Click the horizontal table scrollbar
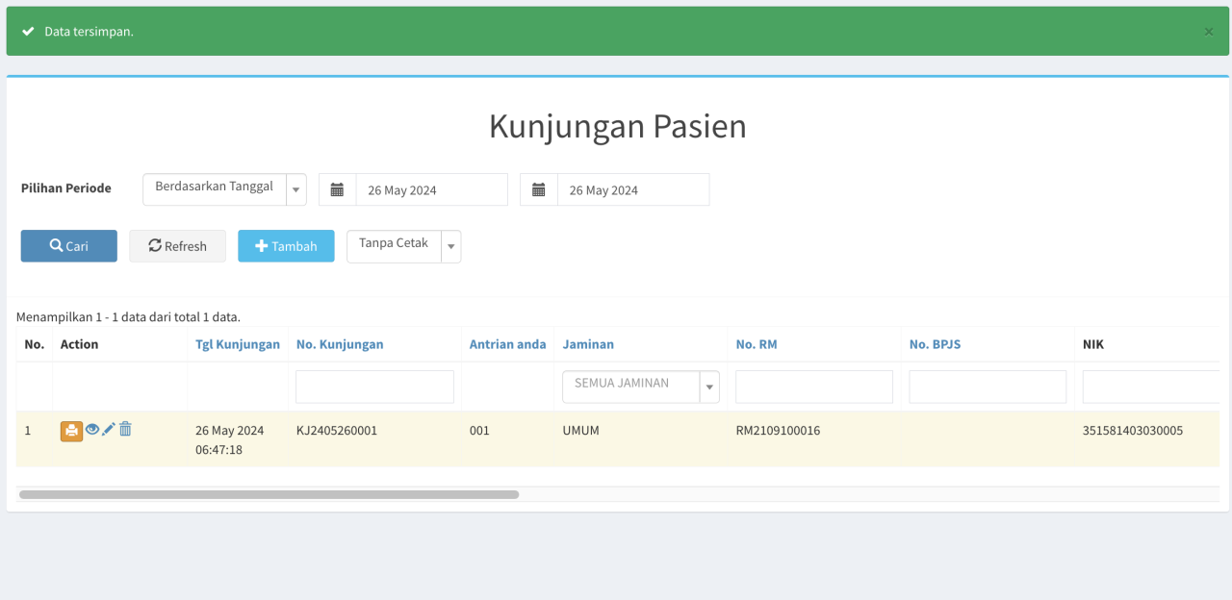Image resolution: width=1232 pixels, height=600 pixels. [x=269, y=494]
